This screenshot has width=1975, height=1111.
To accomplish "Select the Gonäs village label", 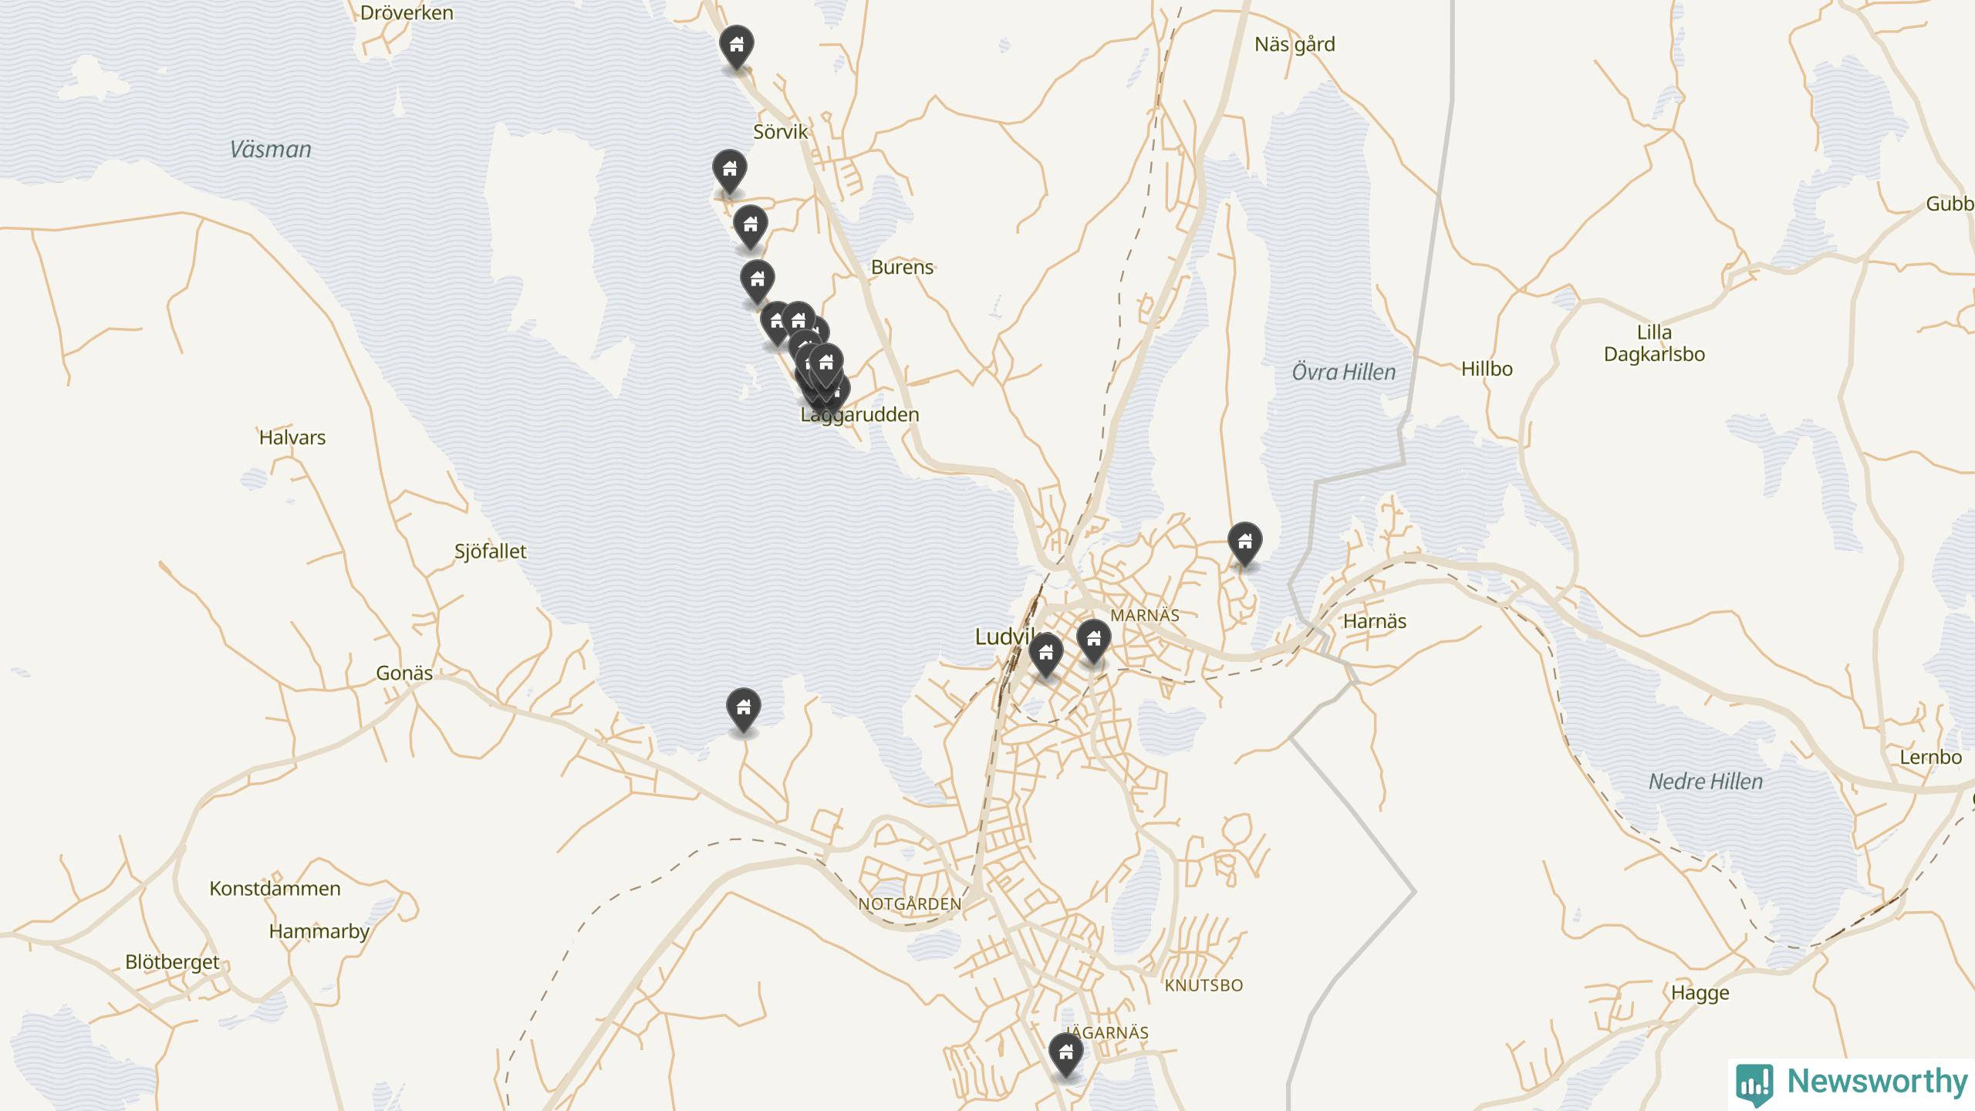I will tap(404, 673).
